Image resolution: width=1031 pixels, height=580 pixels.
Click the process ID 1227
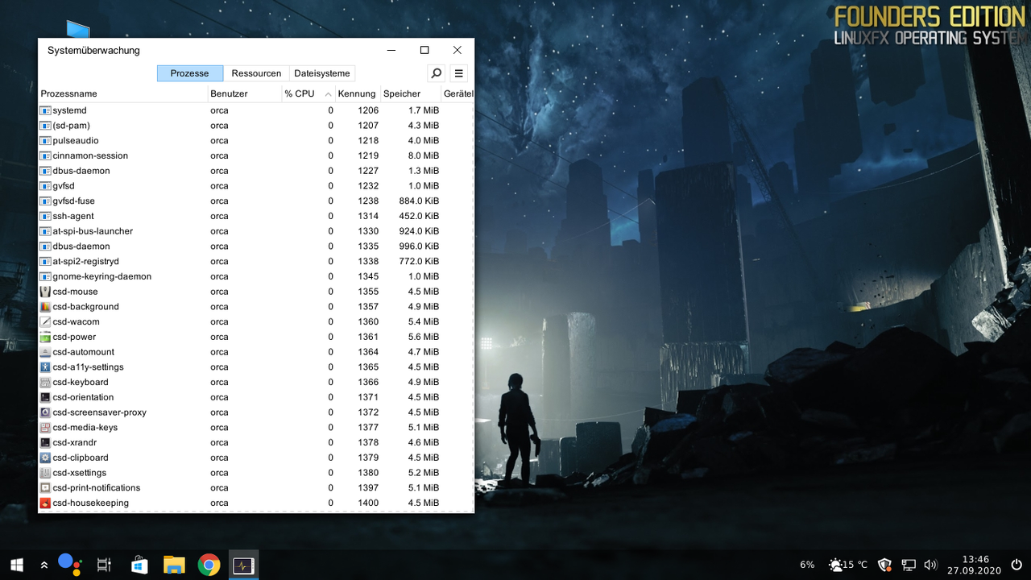[x=368, y=171]
